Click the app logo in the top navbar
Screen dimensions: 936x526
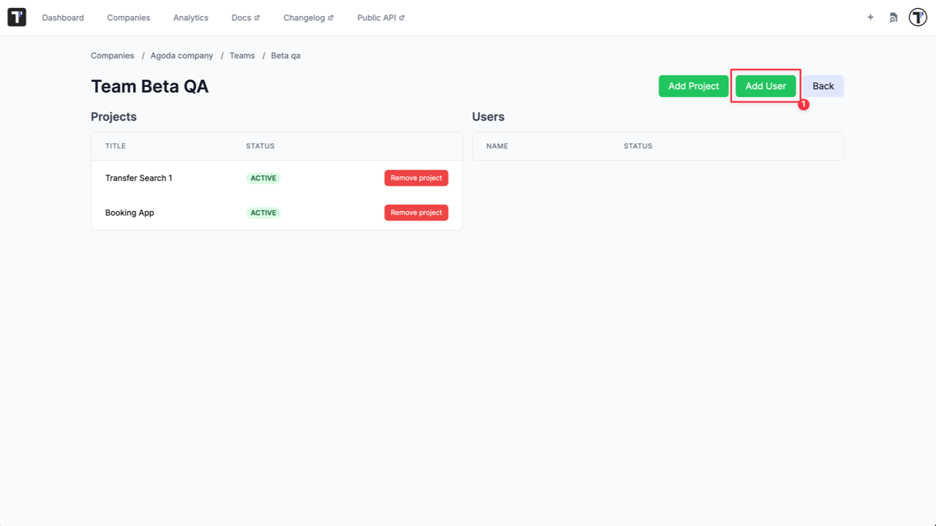point(16,17)
